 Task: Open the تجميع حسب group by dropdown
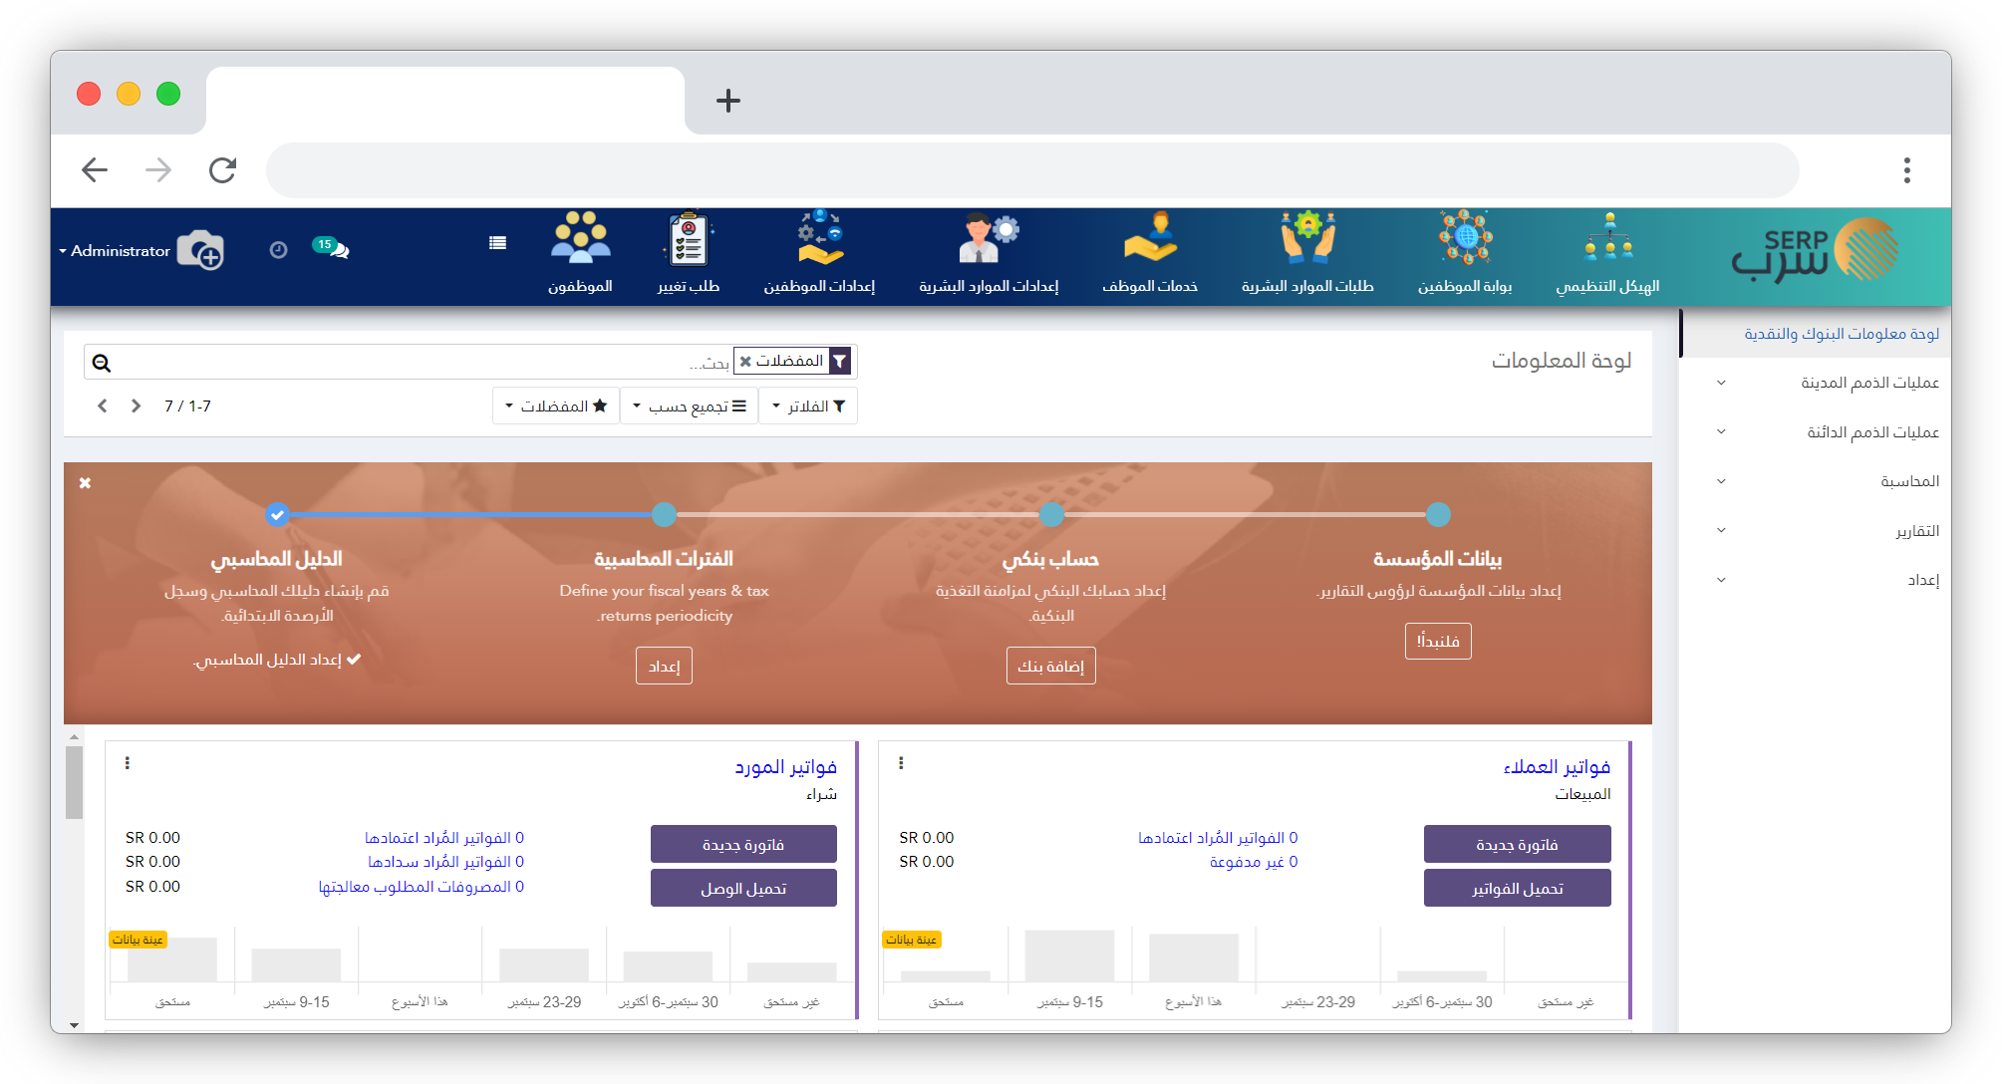click(x=689, y=406)
